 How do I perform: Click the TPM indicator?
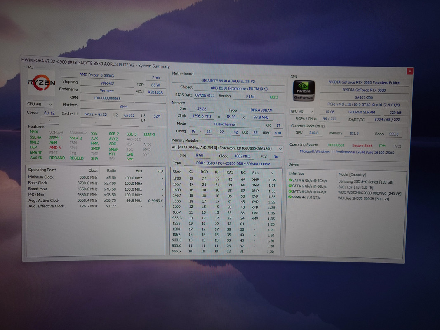point(382,146)
